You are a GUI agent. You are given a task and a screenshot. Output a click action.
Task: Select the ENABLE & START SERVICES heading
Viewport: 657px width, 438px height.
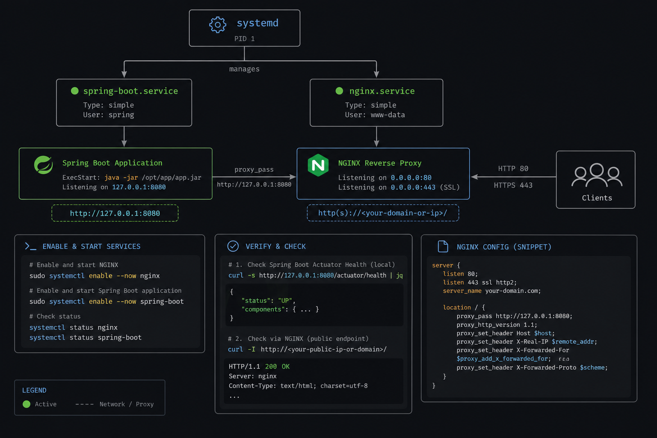click(92, 246)
